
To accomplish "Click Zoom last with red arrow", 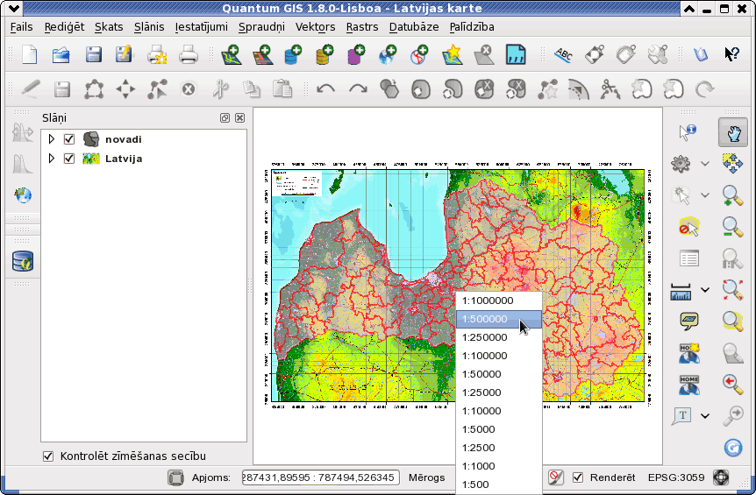I will coord(732,383).
